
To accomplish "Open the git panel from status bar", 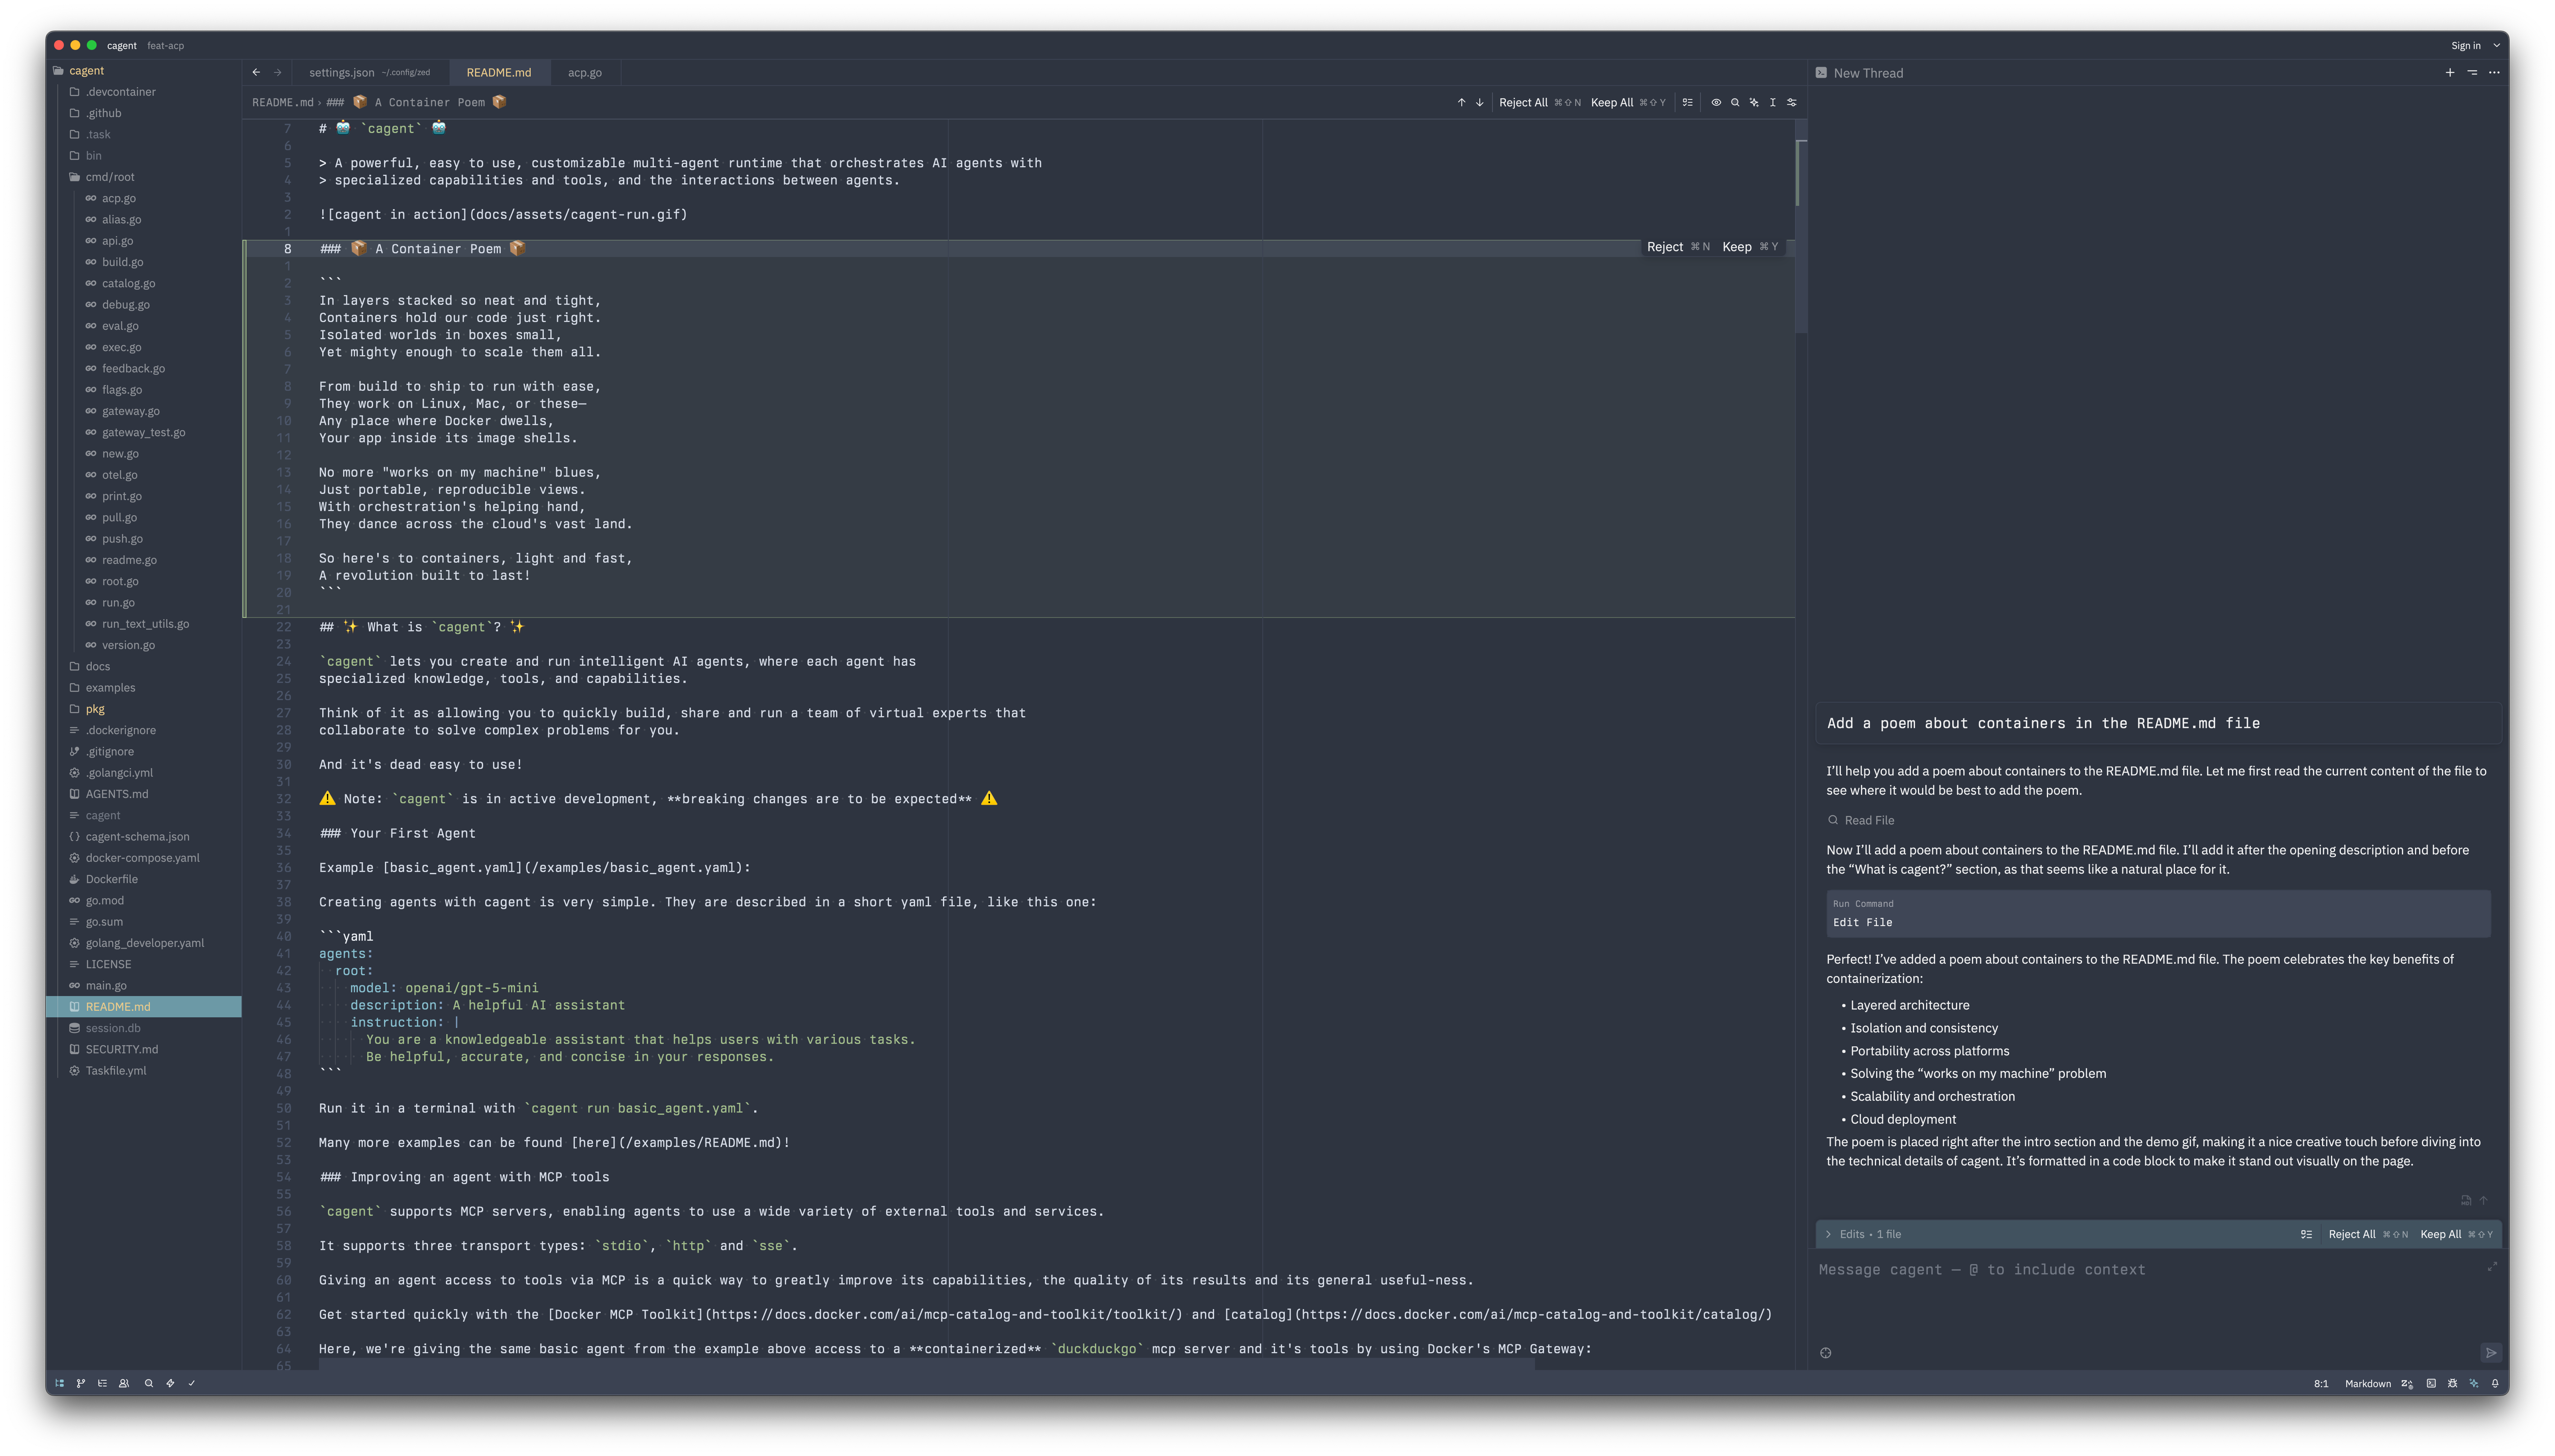I will (x=81, y=1383).
